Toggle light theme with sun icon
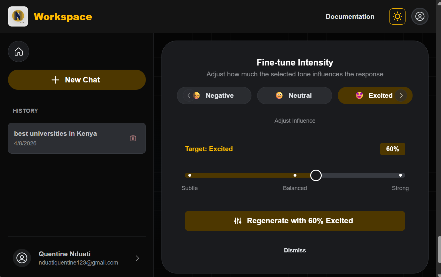The image size is (441, 277). pos(397,16)
